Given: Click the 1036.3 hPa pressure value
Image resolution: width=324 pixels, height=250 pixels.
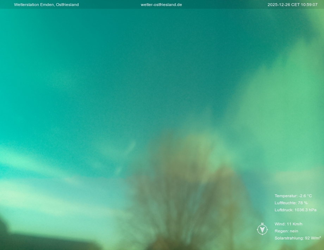Looking at the screenshot, I should click(305, 210).
